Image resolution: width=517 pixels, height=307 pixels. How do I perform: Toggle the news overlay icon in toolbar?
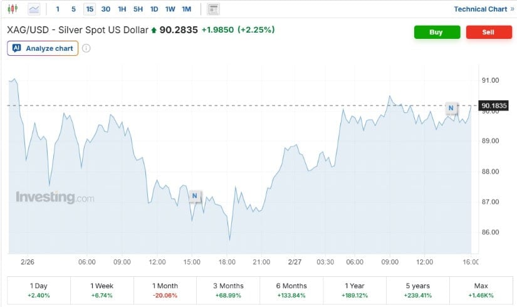click(x=214, y=9)
